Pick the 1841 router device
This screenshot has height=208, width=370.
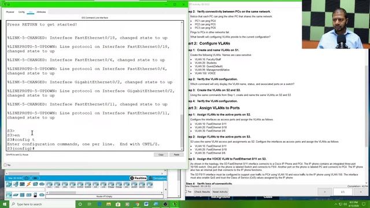(x=127, y=185)
